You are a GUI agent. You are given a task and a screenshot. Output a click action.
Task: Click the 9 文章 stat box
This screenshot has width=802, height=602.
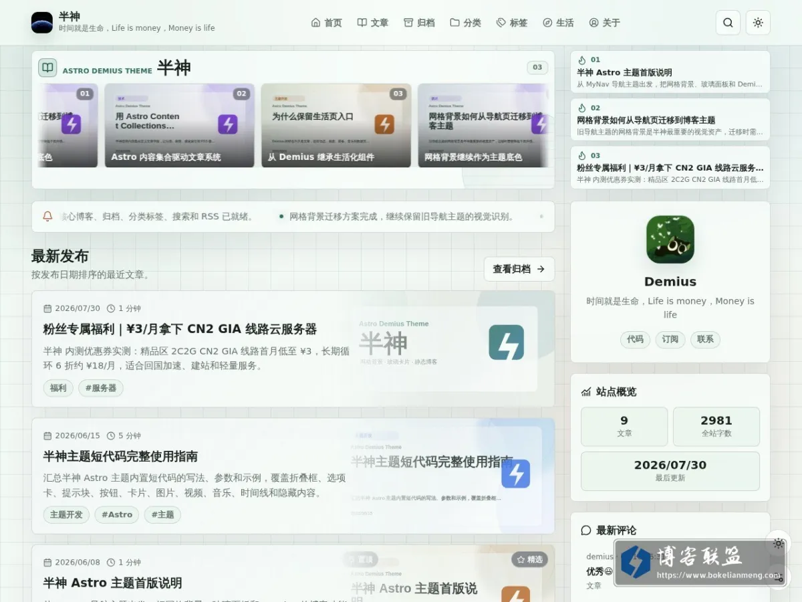pyautogui.click(x=624, y=427)
